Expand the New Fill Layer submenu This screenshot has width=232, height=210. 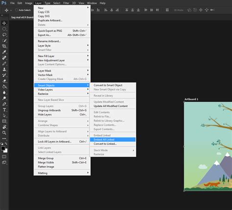pos(62,56)
